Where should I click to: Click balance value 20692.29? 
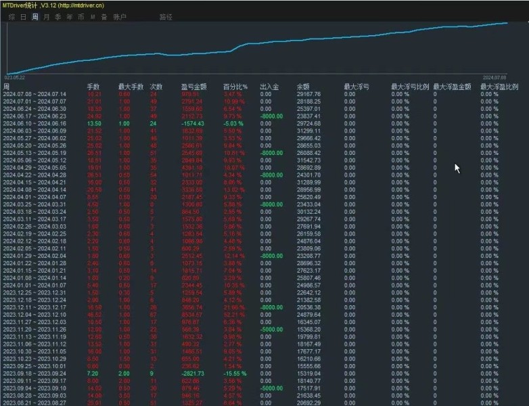click(308, 403)
